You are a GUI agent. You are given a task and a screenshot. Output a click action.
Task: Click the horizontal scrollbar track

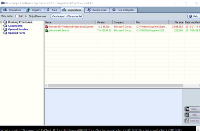pyautogui.click(x=115, y=85)
